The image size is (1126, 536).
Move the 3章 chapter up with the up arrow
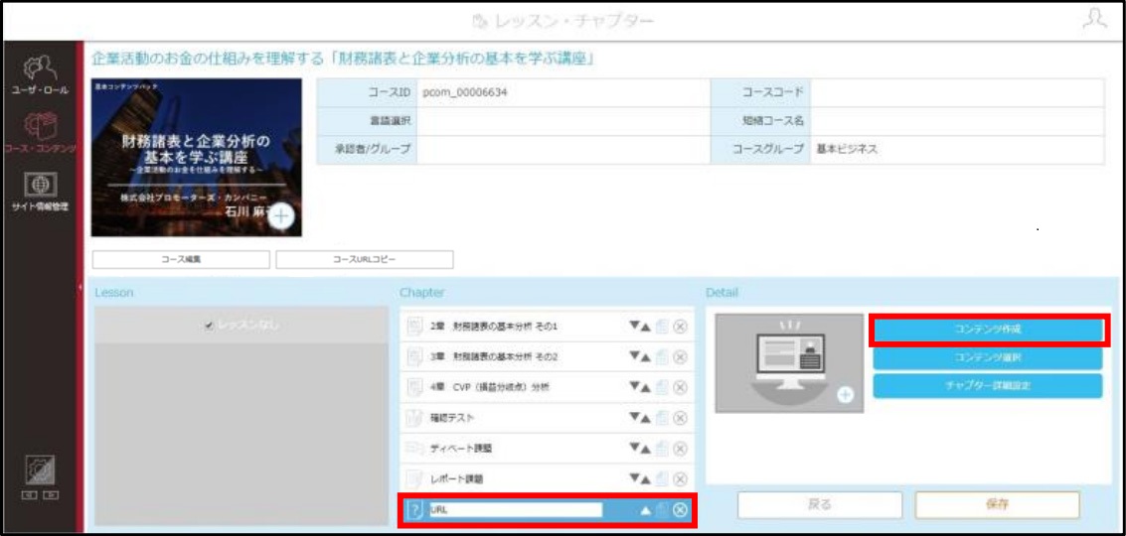[646, 356]
